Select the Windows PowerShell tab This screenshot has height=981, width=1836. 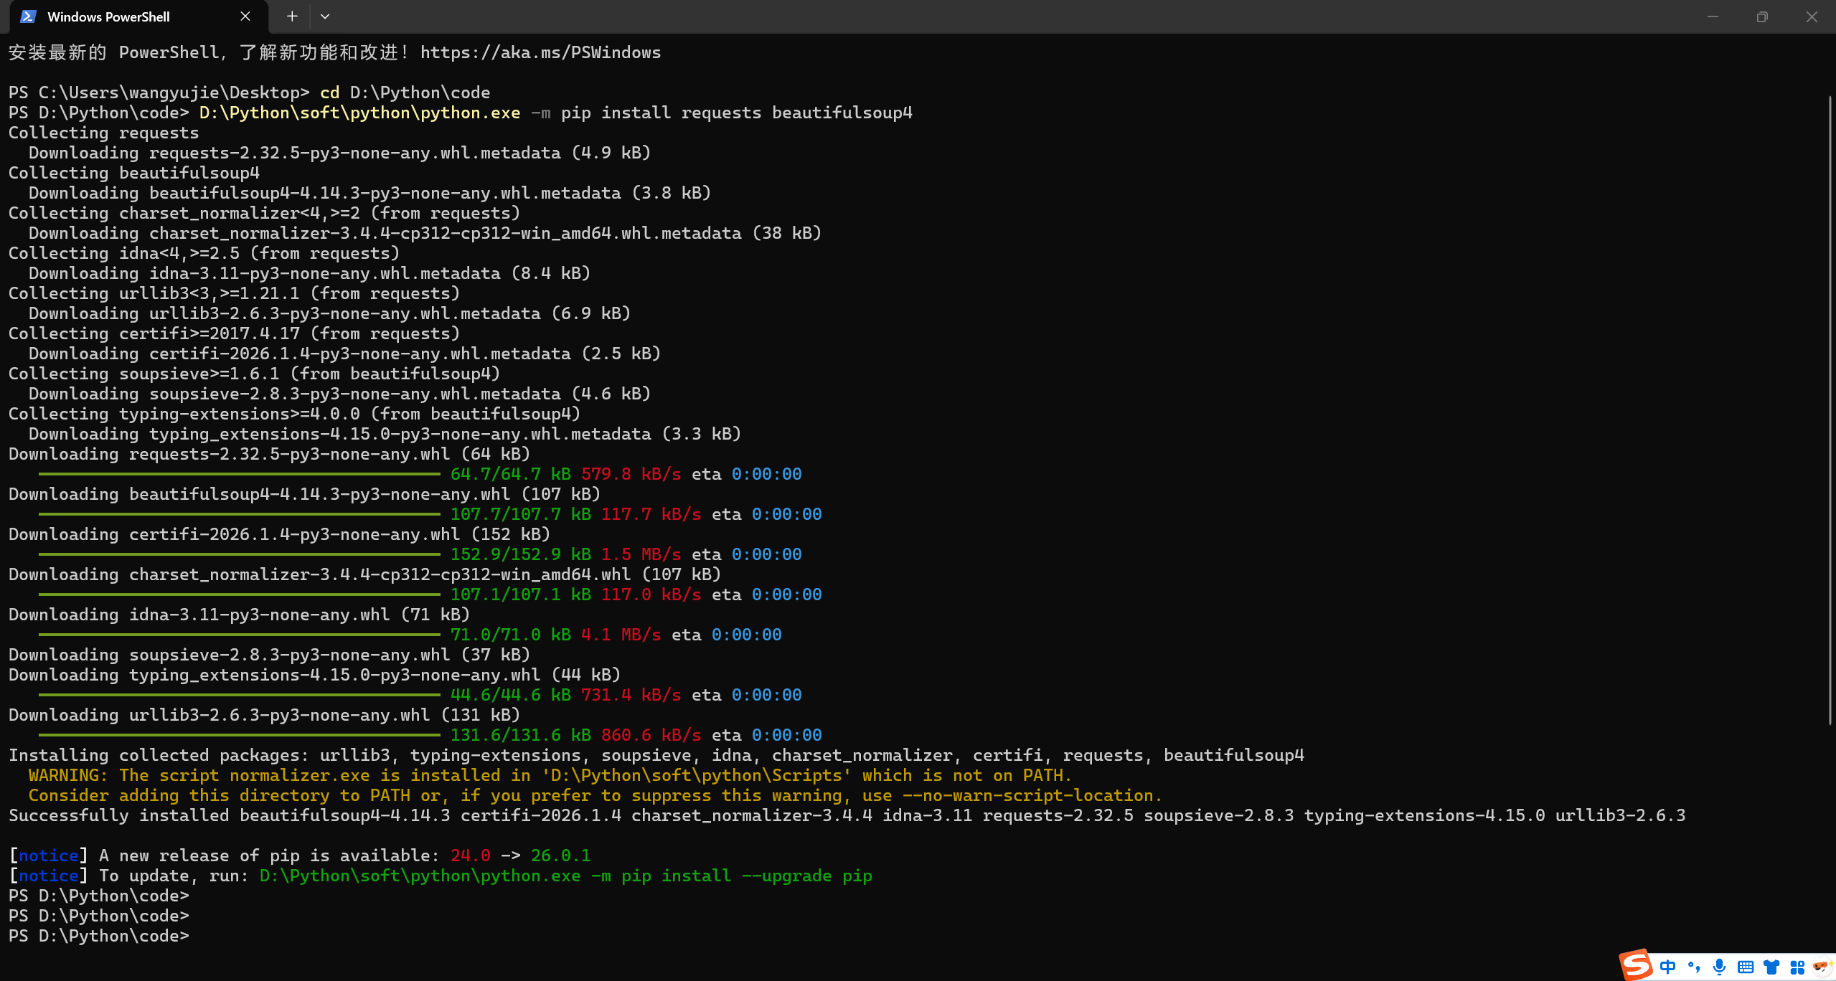(108, 16)
